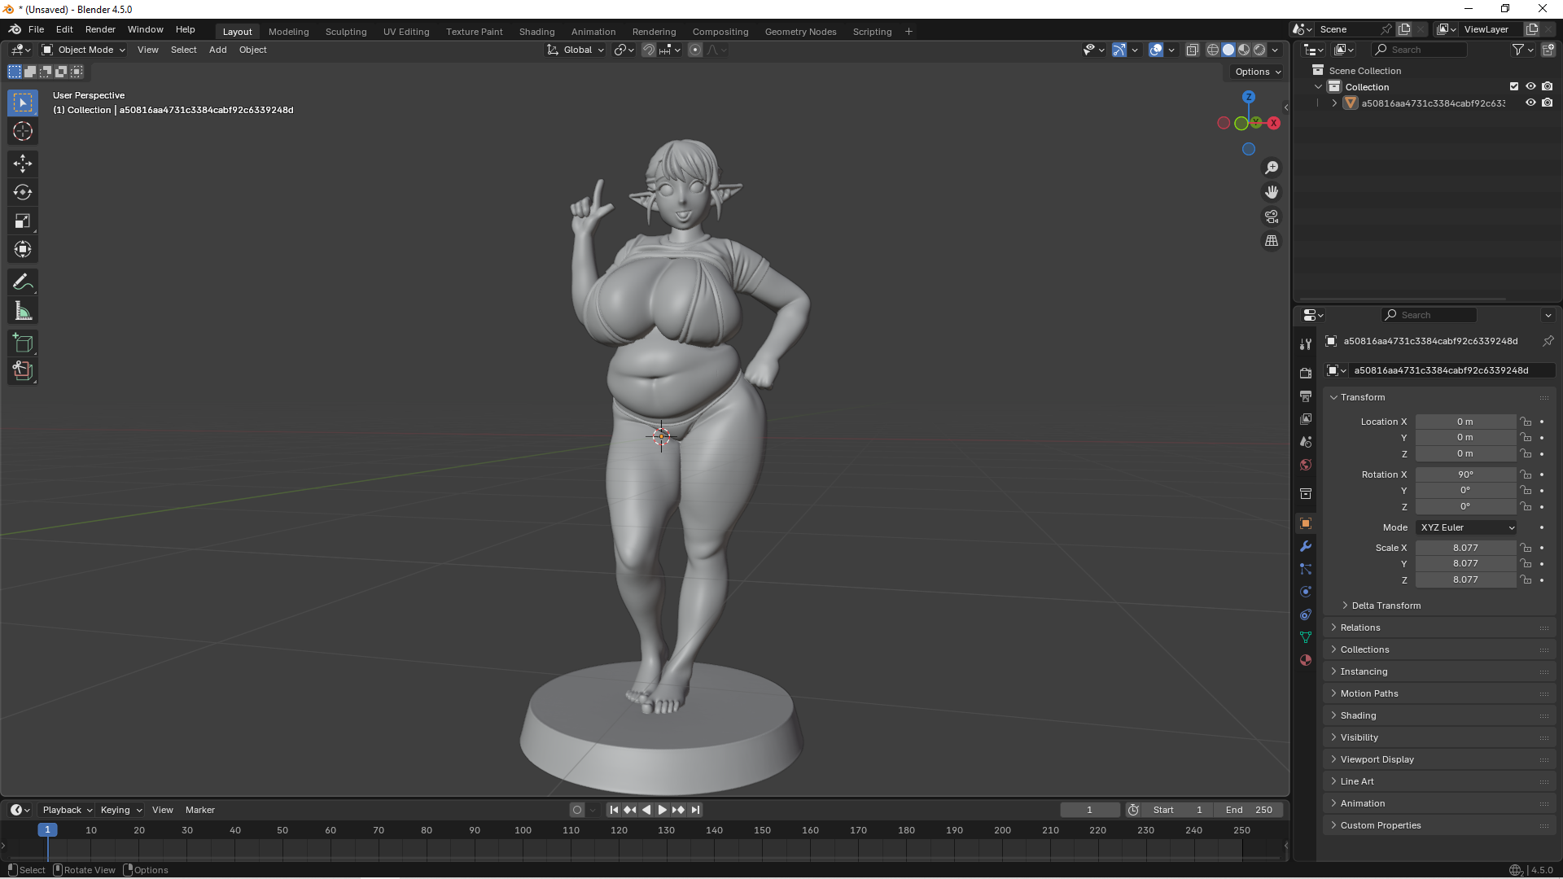1563x879 pixels.
Task: Switch to the Sculpting workspace tab
Action: [346, 32]
